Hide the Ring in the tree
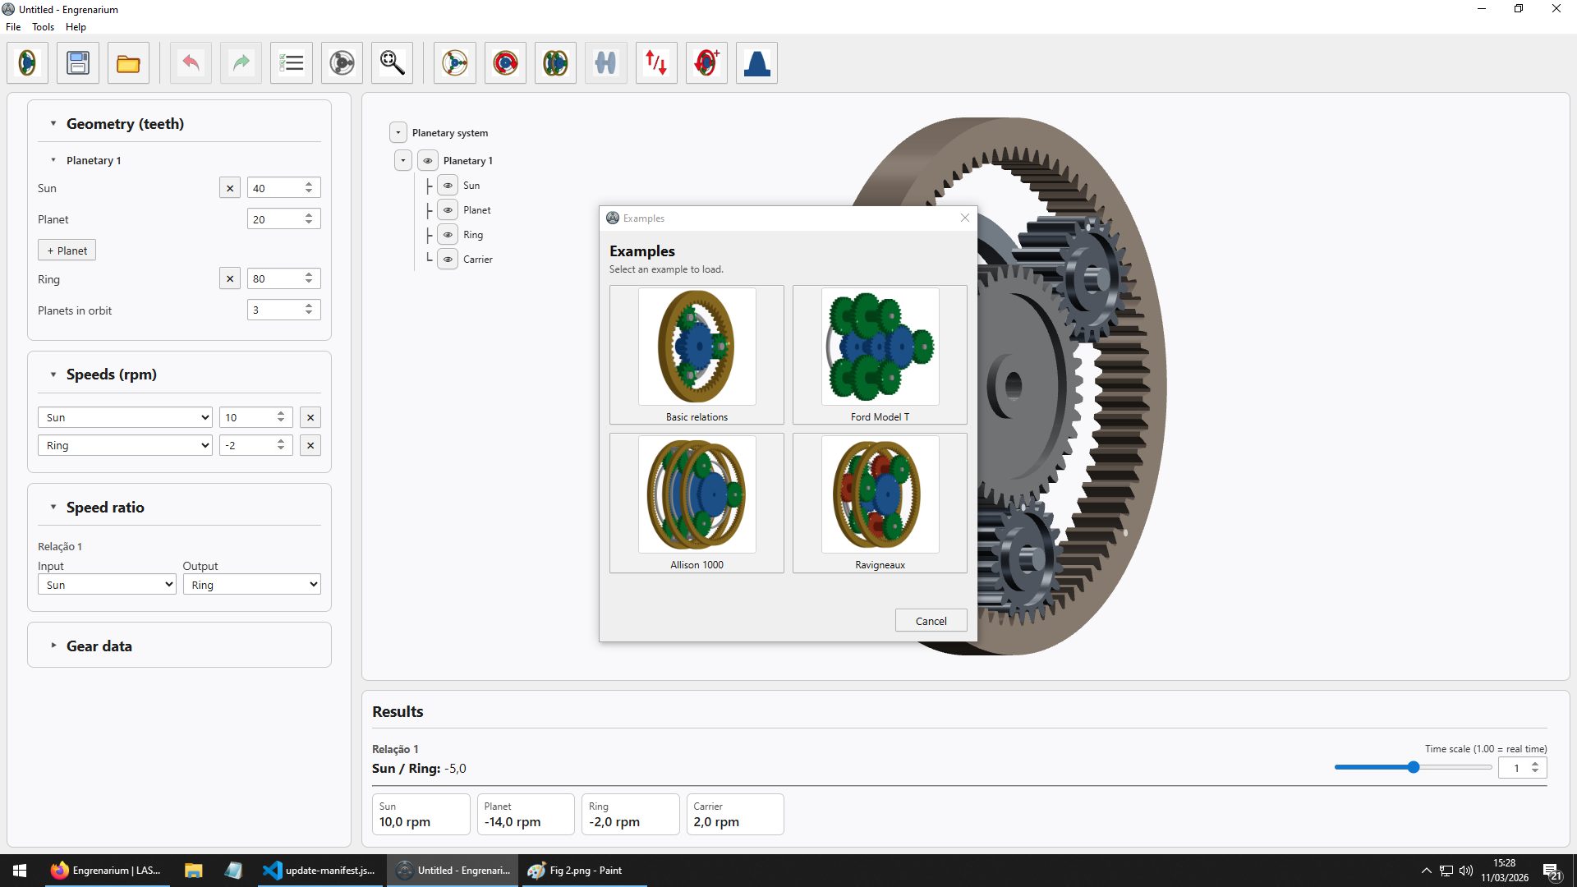The width and height of the screenshot is (1577, 887). [x=448, y=234]
